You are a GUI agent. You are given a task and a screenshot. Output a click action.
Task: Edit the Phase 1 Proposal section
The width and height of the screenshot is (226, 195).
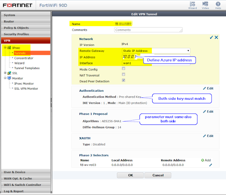(x=208, y=111)
